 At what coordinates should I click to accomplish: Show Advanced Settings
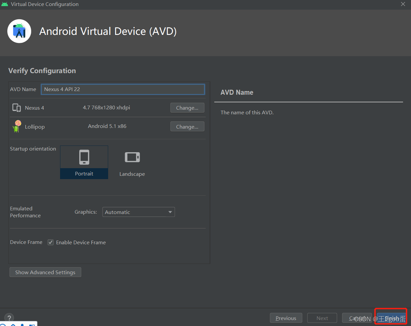(x=45, y=272)
